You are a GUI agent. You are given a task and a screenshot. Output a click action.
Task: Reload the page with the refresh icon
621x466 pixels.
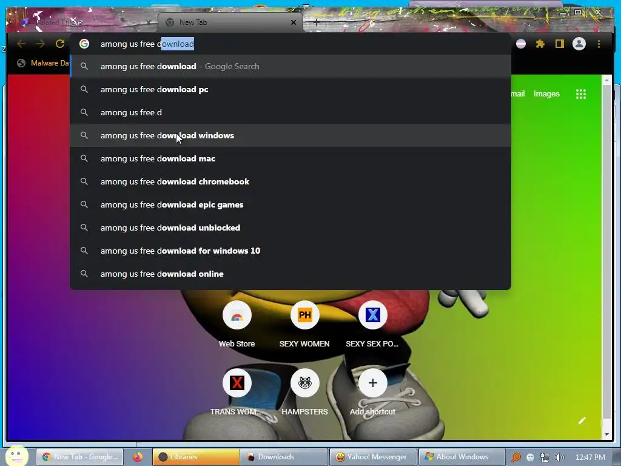tap(60, 44)
